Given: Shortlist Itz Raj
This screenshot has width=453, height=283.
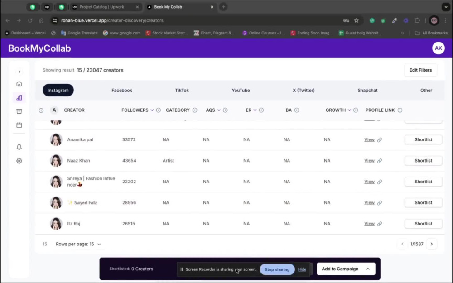Looking at the screenshot, I should 423,224.
